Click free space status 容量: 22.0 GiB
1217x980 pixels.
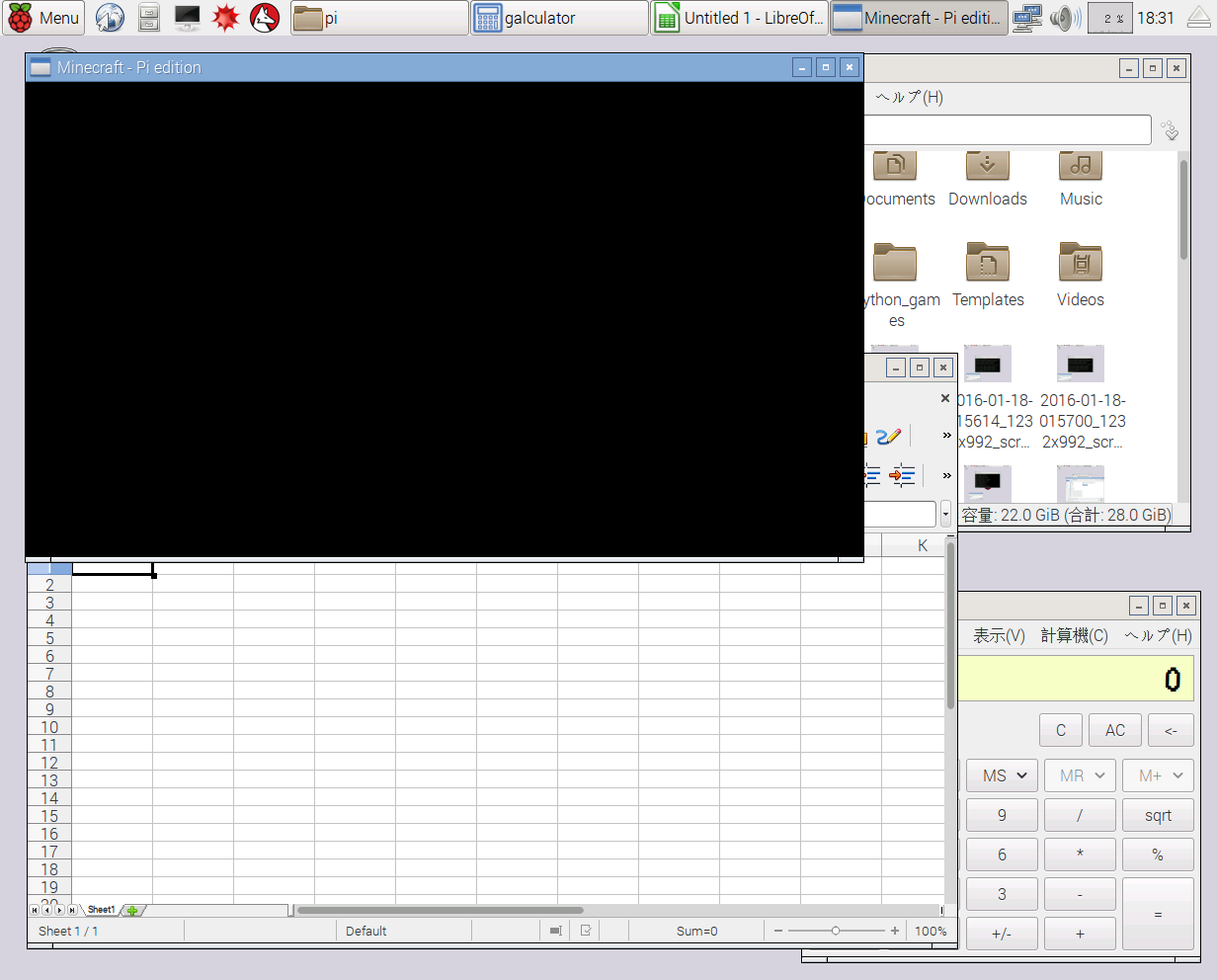(x=1066, y=515)
